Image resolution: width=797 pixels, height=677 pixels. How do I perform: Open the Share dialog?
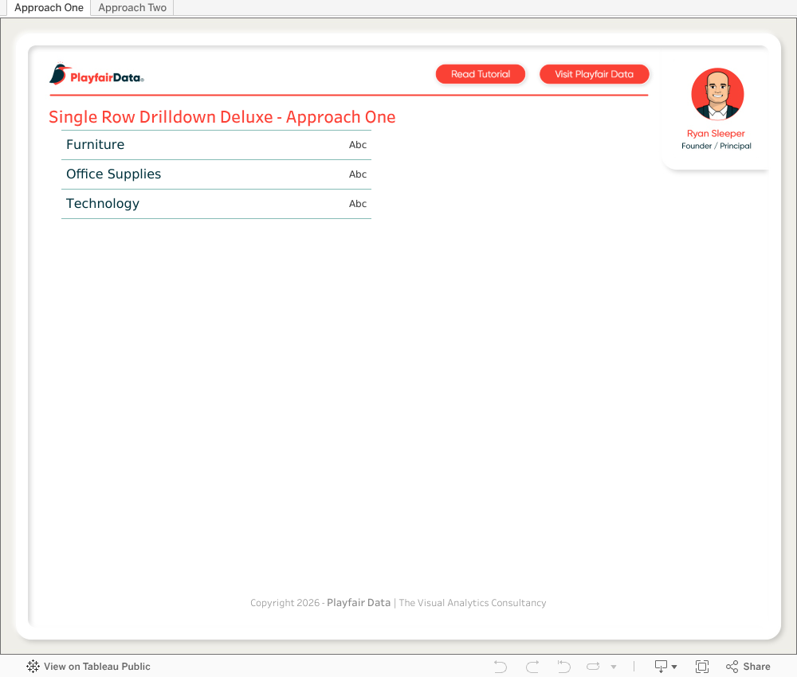[x=748, y=667]
